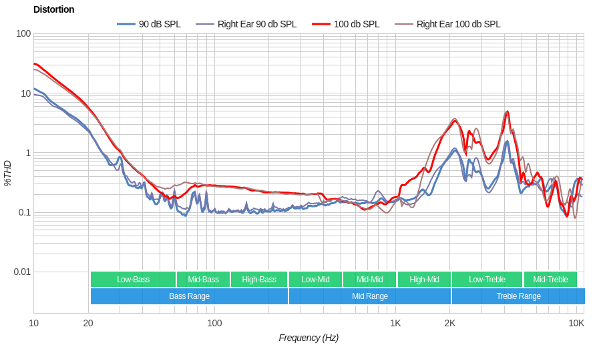Select the Low-Bass frequency band

[133, 280]
